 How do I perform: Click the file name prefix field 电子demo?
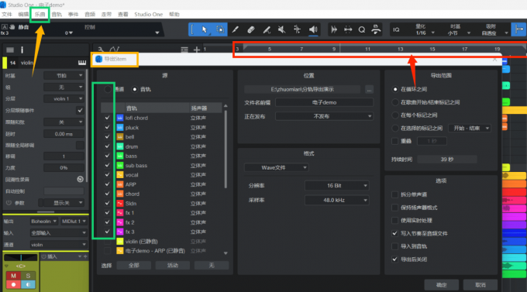324,102
